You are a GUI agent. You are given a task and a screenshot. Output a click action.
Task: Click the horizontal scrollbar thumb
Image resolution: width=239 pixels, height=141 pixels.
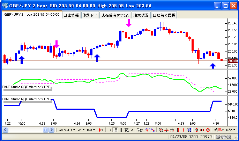45,130
